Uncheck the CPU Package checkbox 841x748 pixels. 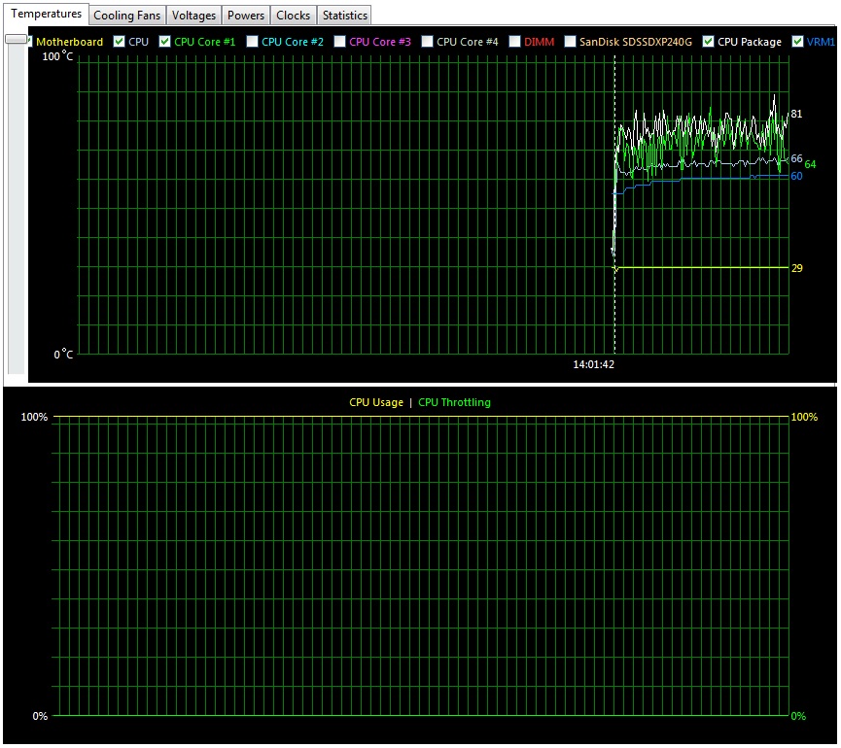coord(709,41)
